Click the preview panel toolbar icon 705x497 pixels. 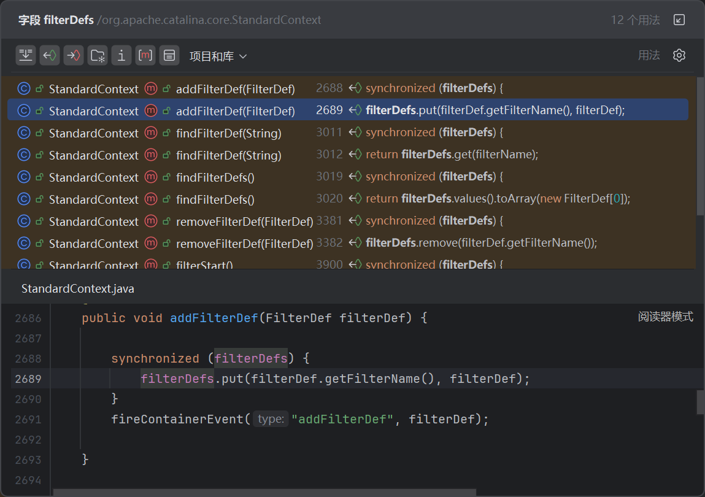coord(169,55)
